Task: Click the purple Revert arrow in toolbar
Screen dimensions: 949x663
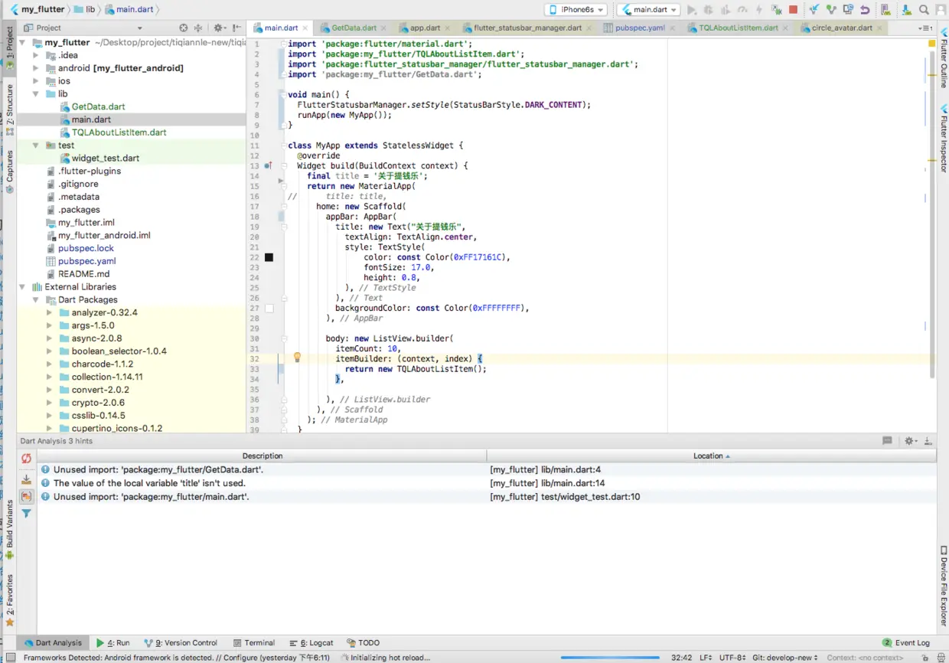Action: coord(865,10)
